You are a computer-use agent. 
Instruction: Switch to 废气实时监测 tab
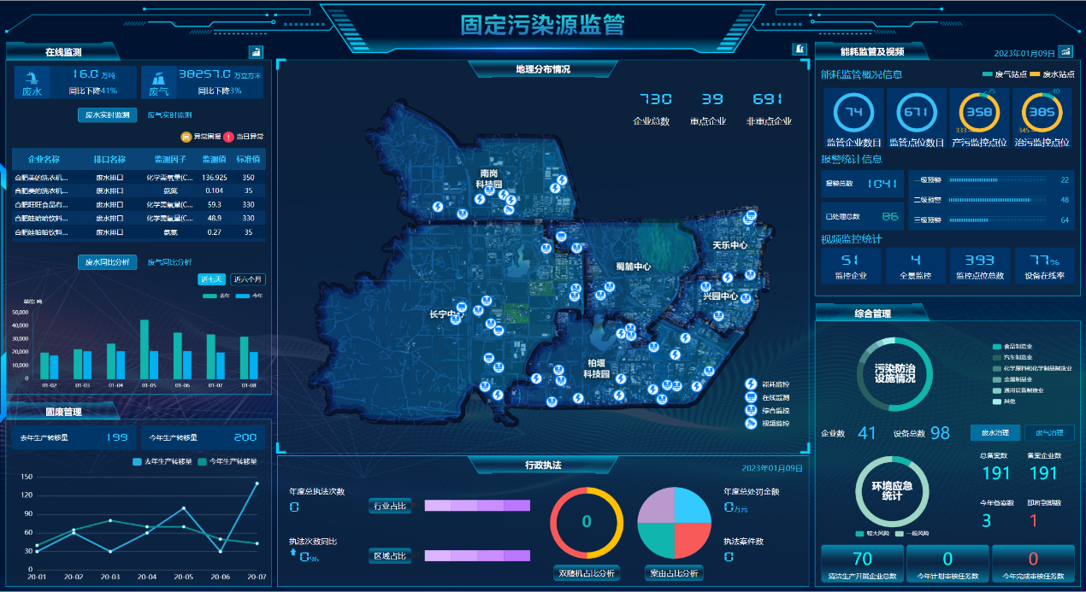(x=169, y=114)
